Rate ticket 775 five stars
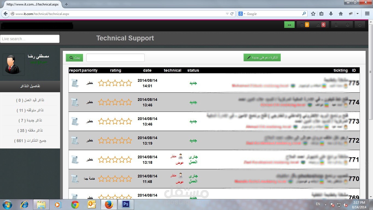Viewport: 373px width, 210px height. 129,83
